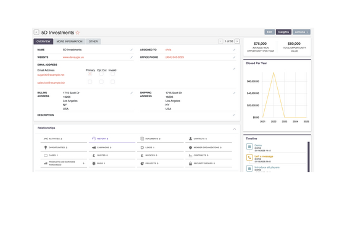
Task: Click the sugar30@example.net email link
Action: coord(51,75)
